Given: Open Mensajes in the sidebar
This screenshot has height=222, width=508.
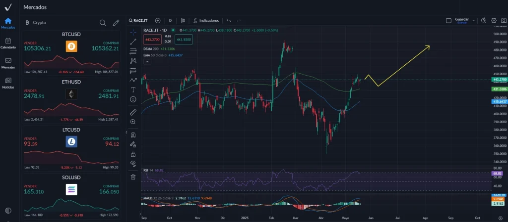Looking at the screenshot, I should [x=8, y=63].
